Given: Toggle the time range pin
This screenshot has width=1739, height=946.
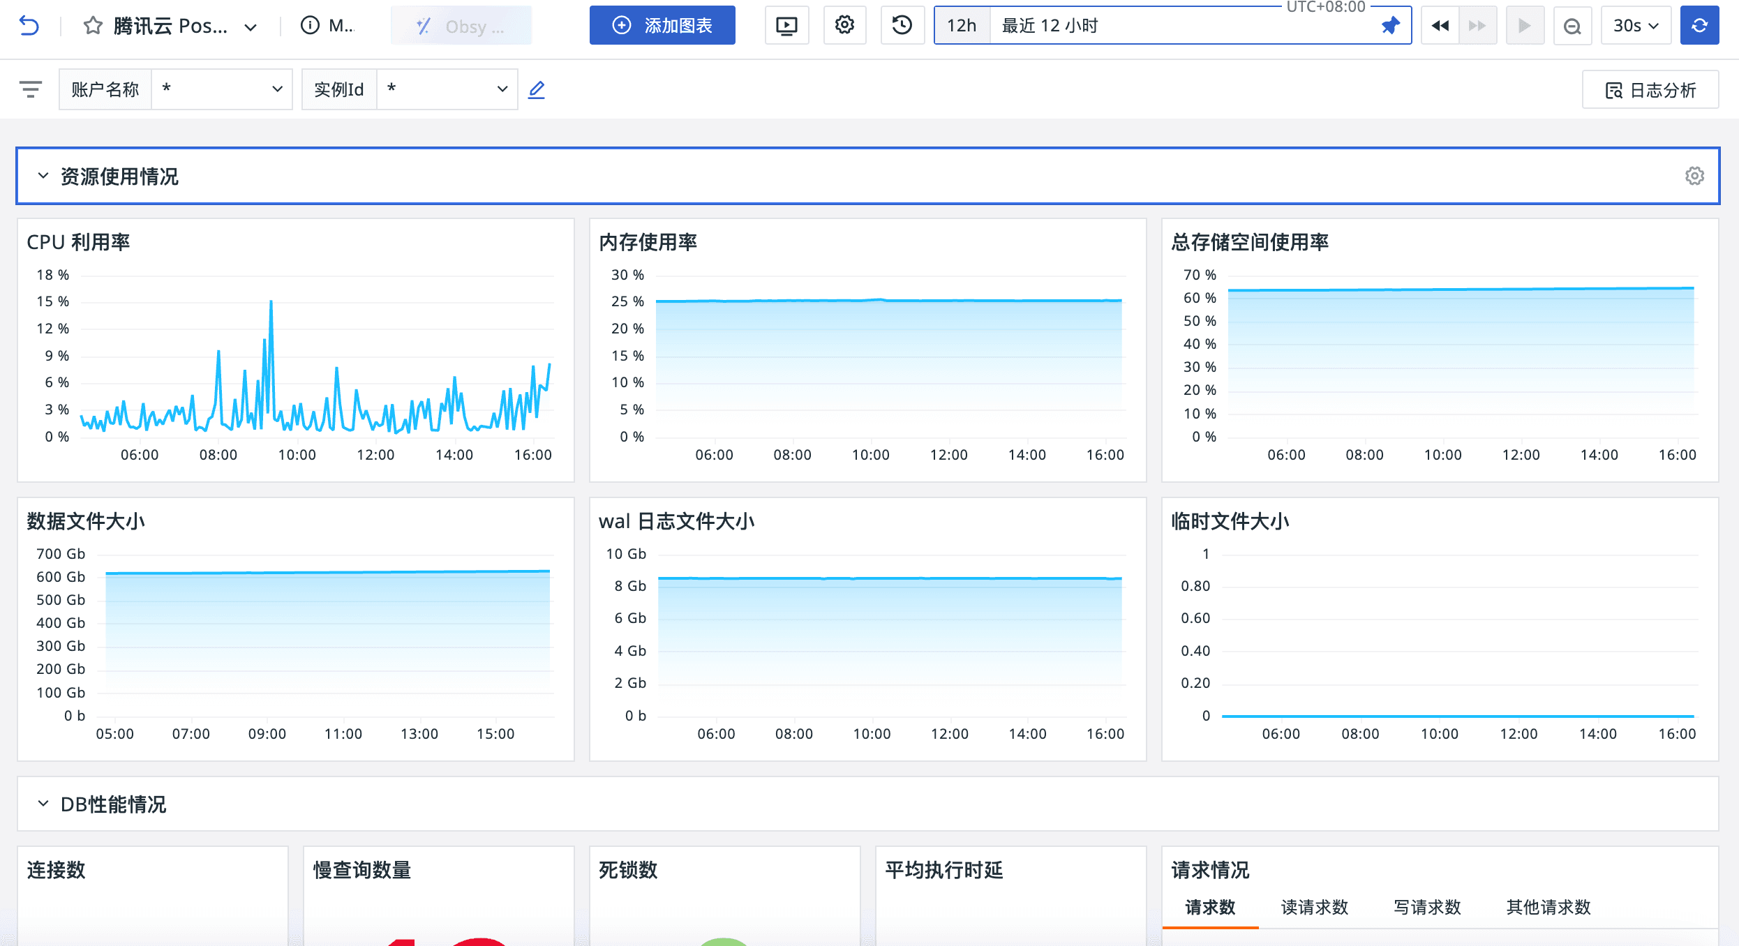Looking at the screenshot, I should (1390, 26).
